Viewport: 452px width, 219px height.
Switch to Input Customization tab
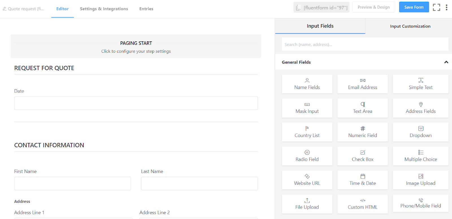pos(410,26)
